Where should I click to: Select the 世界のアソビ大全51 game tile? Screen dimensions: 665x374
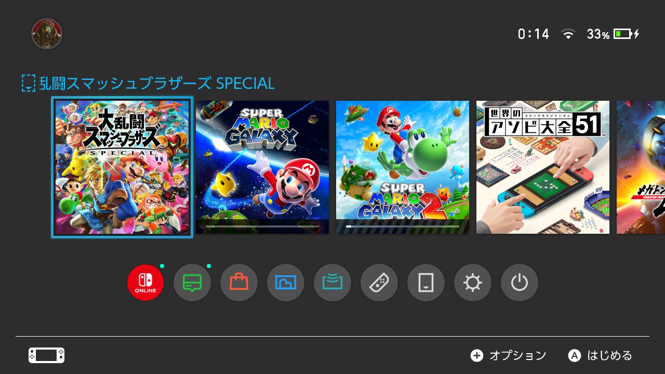pos(543,167)
